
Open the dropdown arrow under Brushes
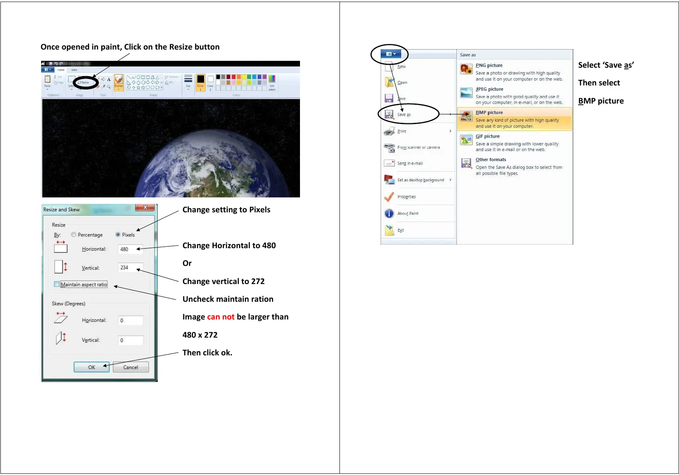point(119,89)
